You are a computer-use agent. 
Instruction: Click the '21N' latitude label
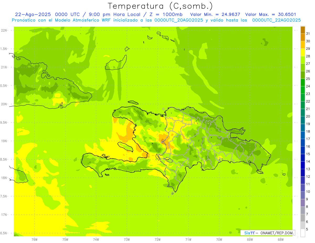[4, 67]
